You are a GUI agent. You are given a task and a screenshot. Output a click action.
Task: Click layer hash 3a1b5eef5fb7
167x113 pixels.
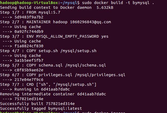29,60
